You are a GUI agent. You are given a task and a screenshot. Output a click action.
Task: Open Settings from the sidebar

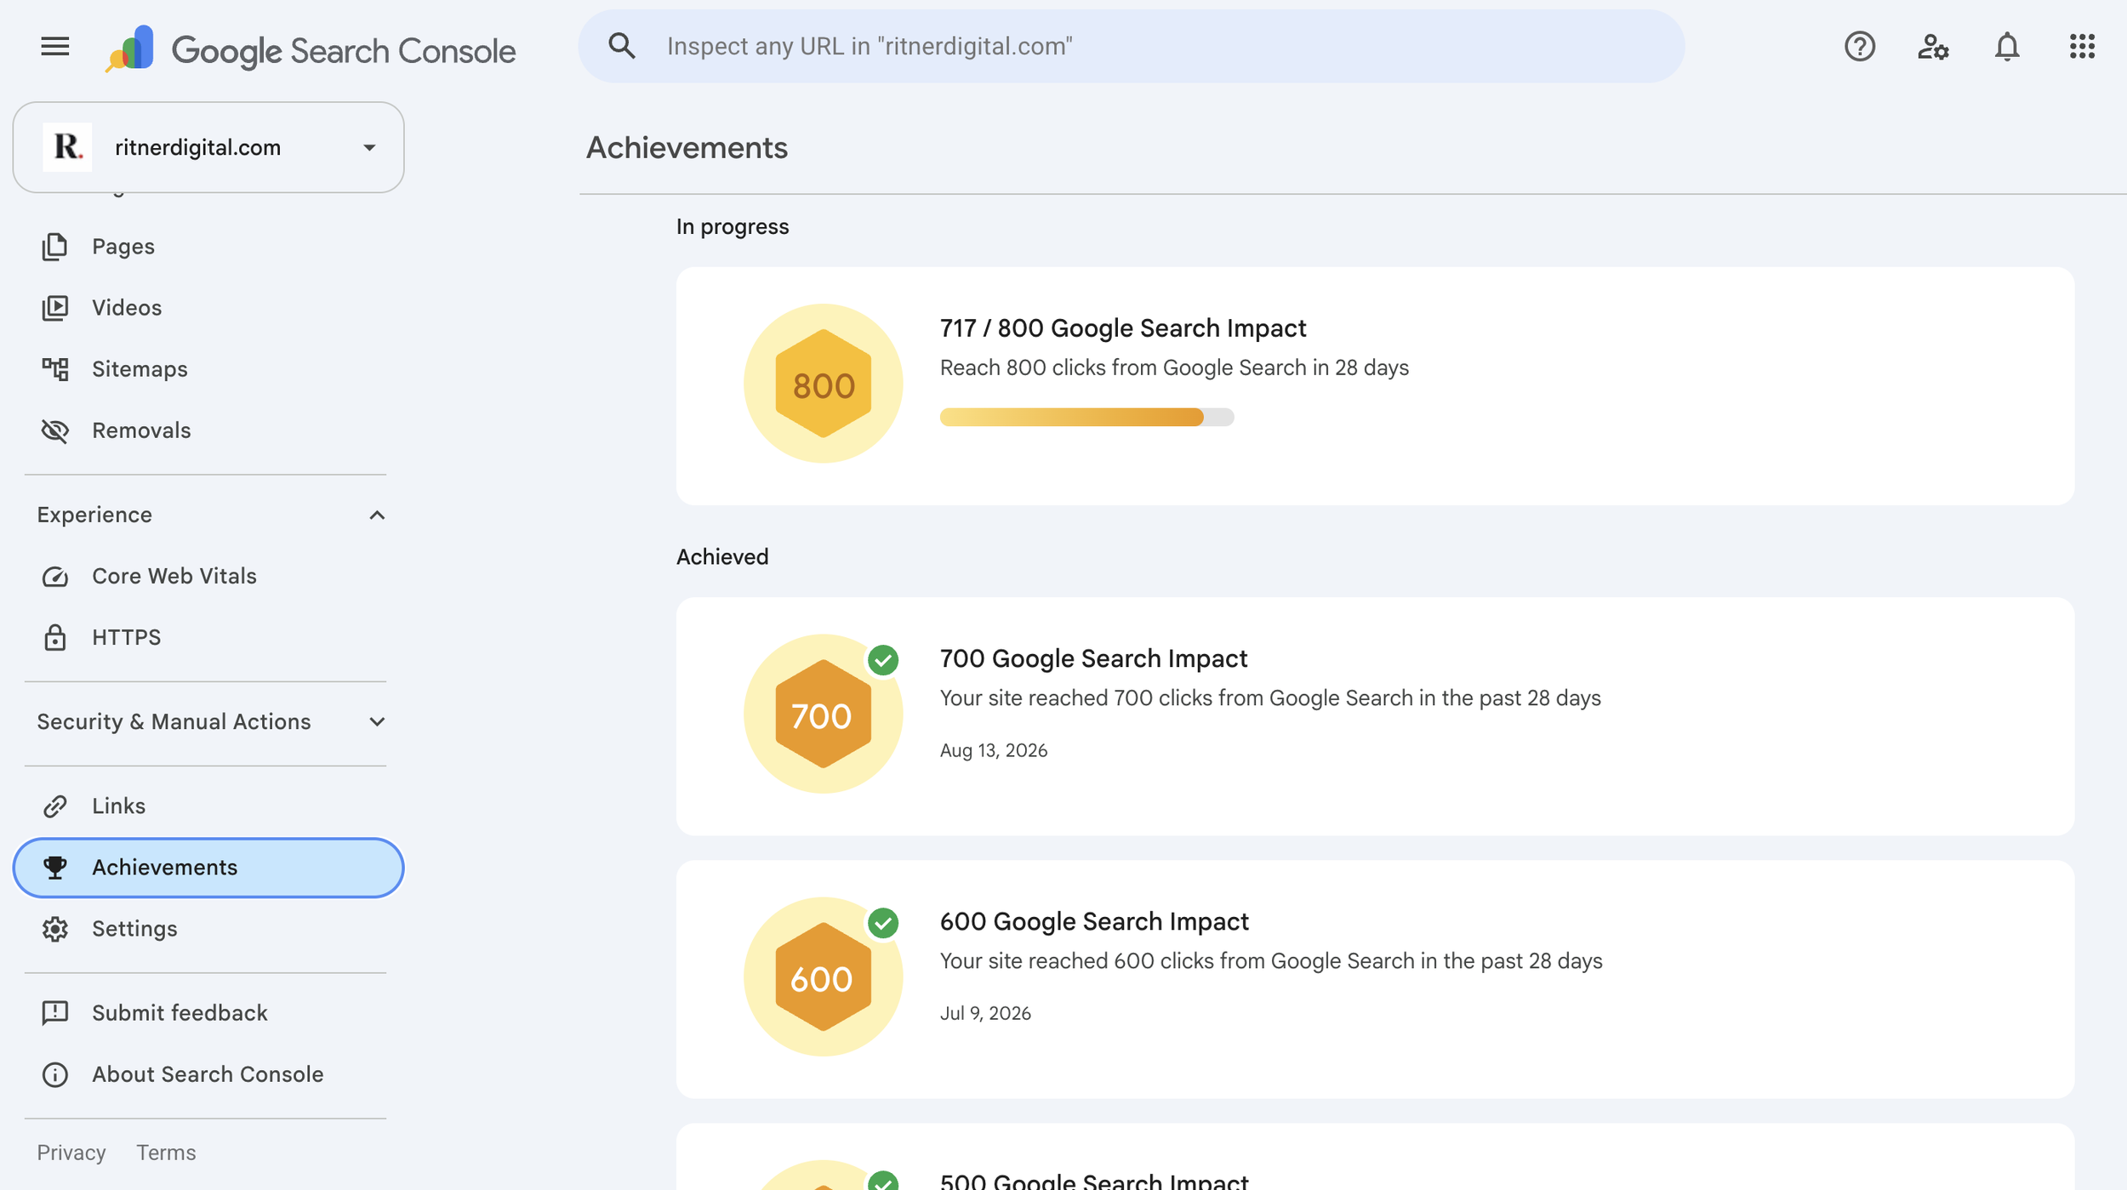coord(208,928)
